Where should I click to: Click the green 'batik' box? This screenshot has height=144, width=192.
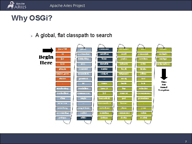(x=125, y=84)
